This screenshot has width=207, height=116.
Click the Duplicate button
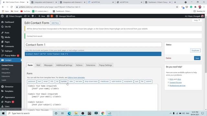tap(195, 51)
